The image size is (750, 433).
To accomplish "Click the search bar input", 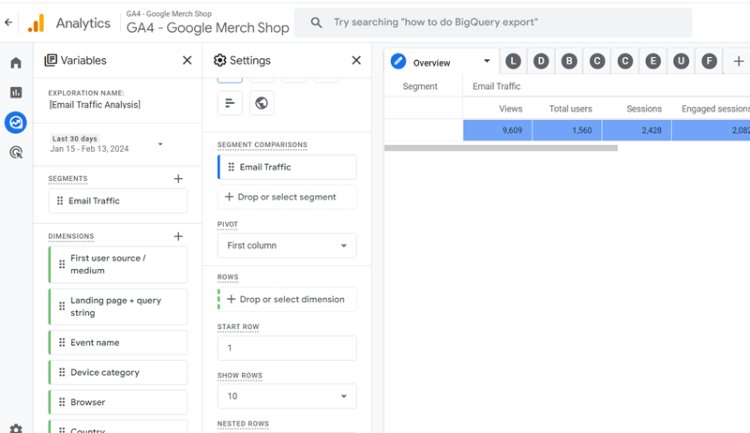I will pos(493,22).
